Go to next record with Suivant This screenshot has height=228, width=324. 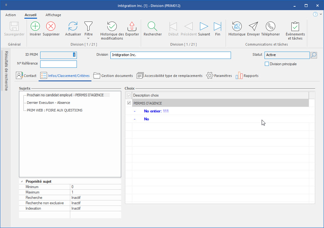click(204, 26)
